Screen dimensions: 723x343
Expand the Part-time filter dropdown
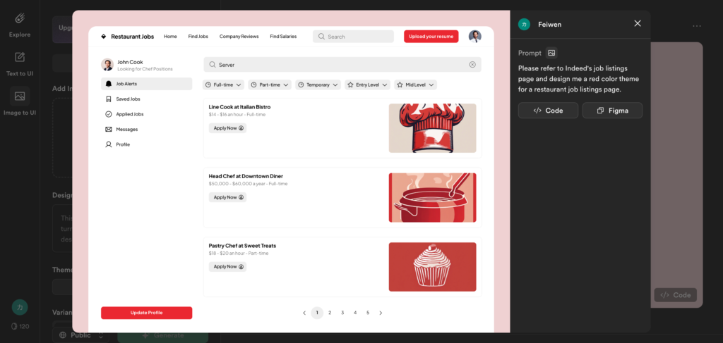coord(270,85)
